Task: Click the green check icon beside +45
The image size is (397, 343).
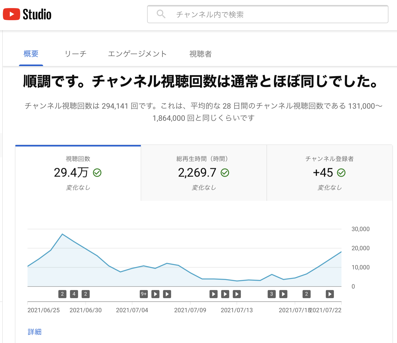Action: click(x=341, y=173)
